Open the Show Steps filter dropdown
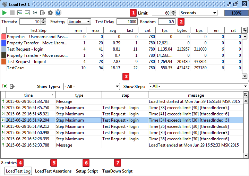 198,86
